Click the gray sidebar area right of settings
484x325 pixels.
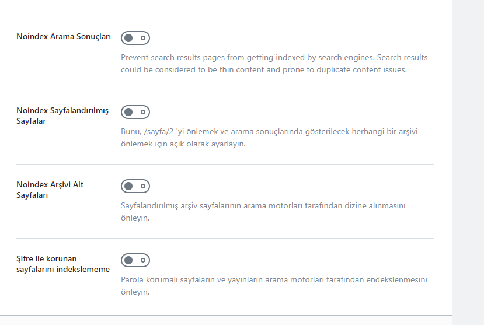click(x=468, y=162)
